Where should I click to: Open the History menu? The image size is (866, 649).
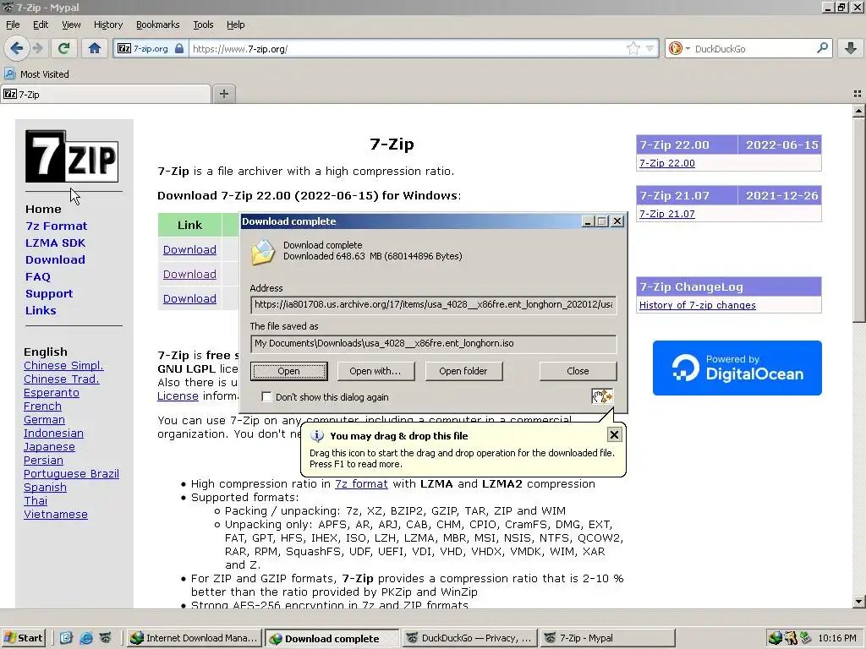107,25
